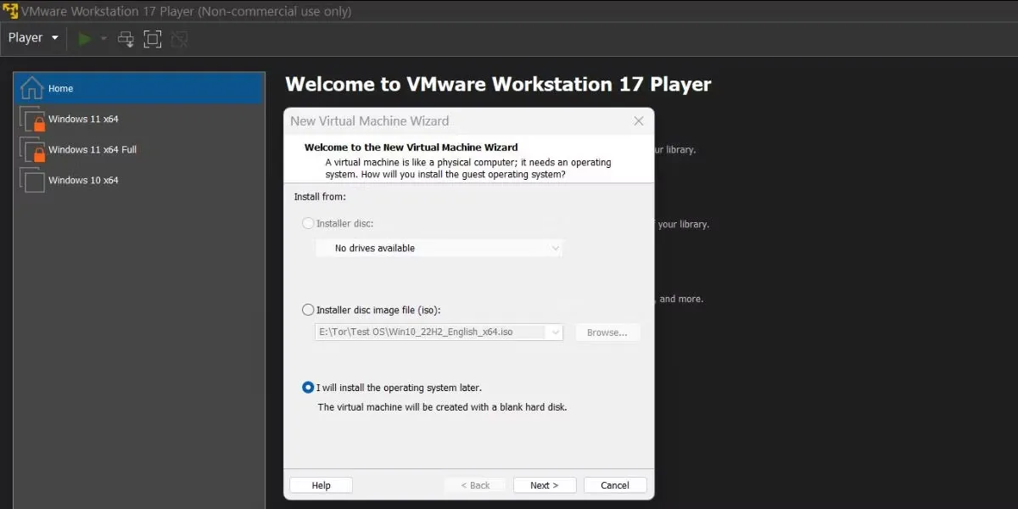Select I will install the operating system later
This screenshot has width=1018, height=509.
[x=308, y=387]
